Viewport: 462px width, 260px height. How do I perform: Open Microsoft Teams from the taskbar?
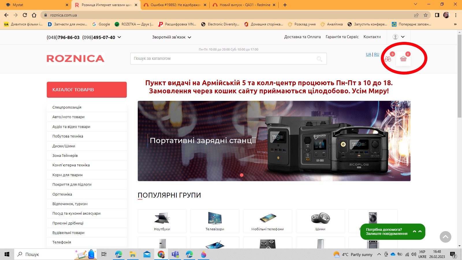point(175,255)
